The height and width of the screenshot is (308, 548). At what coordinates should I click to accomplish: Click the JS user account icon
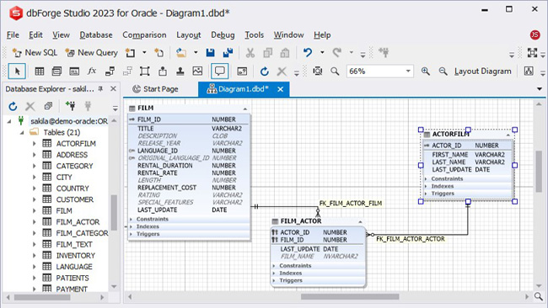535,35
